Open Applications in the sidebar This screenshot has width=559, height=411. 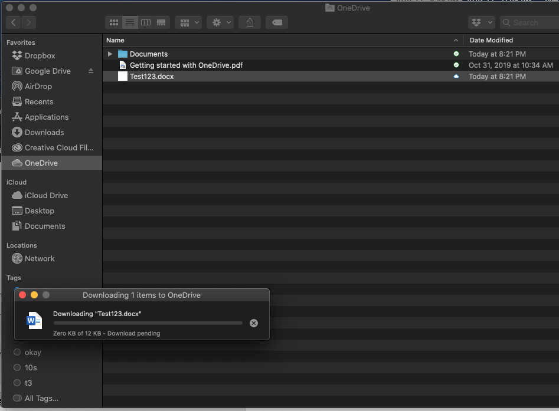pos(47,117)
